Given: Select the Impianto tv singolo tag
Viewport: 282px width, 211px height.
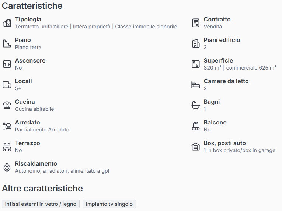Looking at the screenshot, I should (x=109, y=204).
